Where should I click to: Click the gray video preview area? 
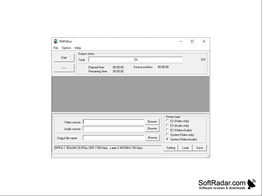(x=131, y=94)
